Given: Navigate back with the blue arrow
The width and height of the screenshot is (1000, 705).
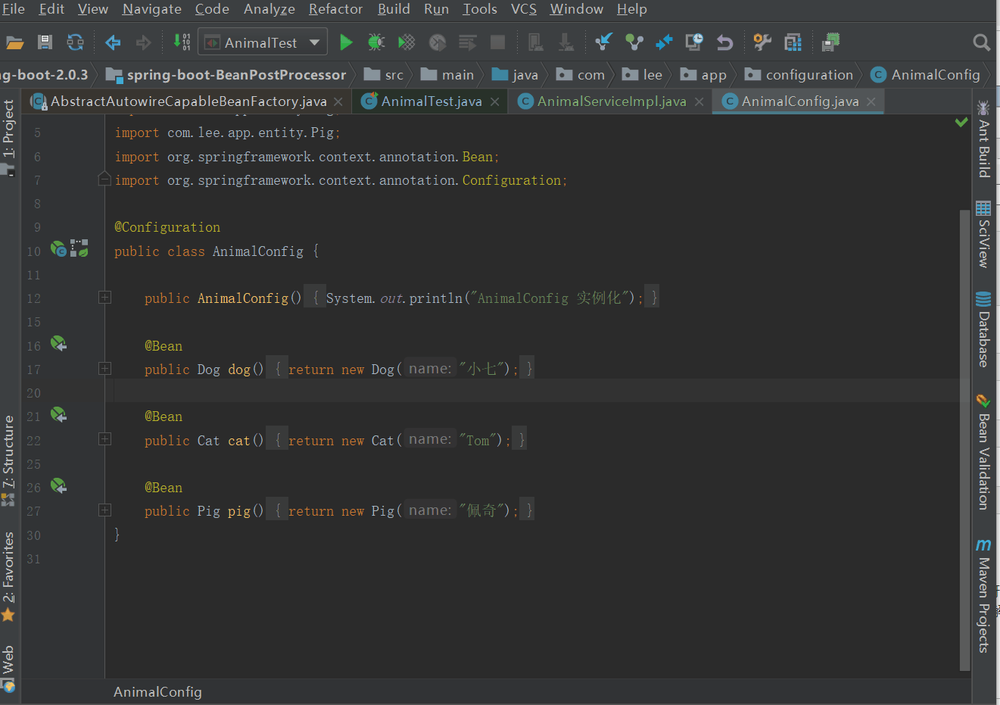Looking at the screenshot, I should point(113,42).
